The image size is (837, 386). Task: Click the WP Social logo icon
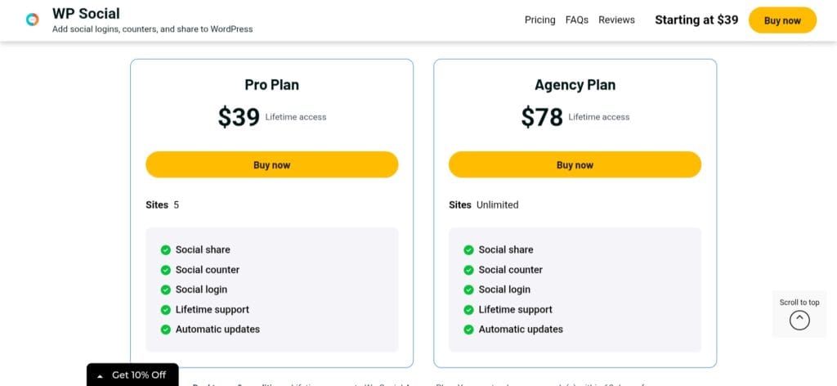point(32,20)
